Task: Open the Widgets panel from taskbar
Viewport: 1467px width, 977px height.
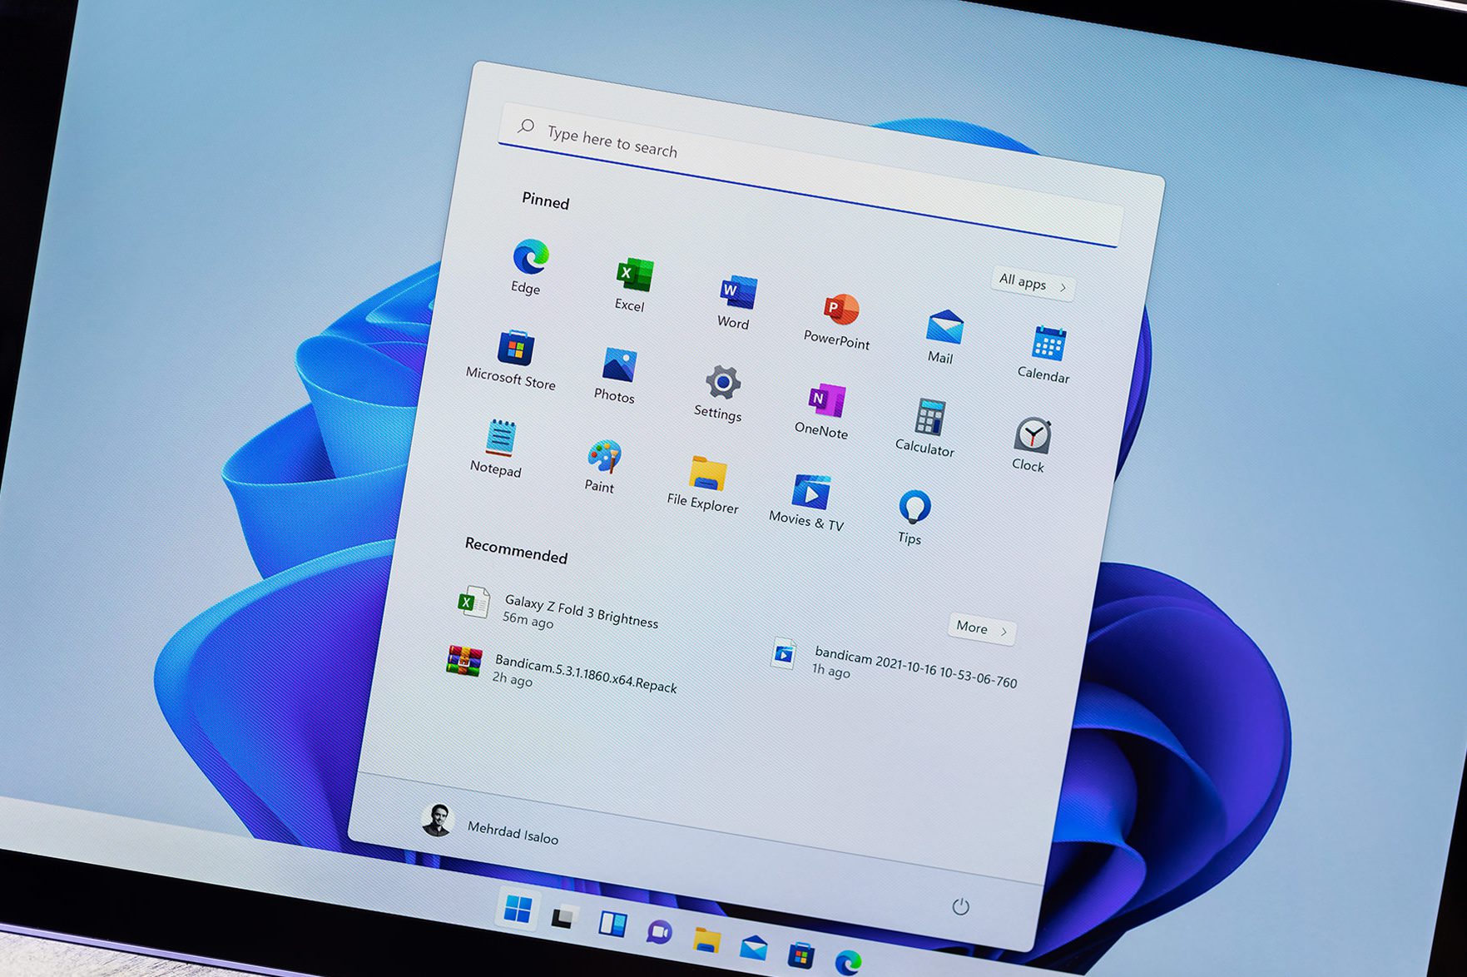Action: click(x=612, y=925)
